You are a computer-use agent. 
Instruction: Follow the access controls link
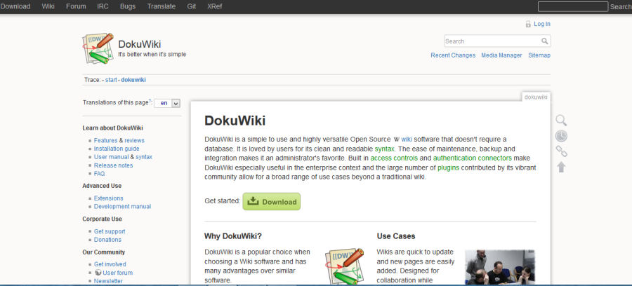(x=394, y=158)
